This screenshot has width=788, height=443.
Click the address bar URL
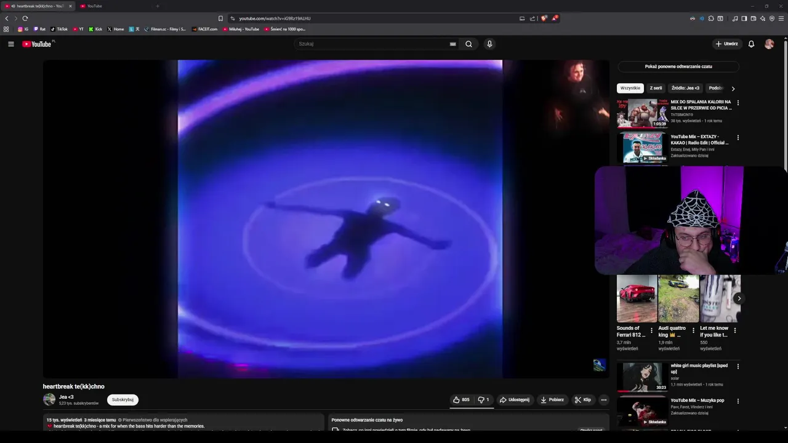[275, 18]
